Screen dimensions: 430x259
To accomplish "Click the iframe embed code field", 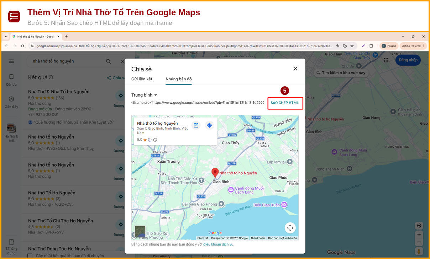I will [198, 103].
